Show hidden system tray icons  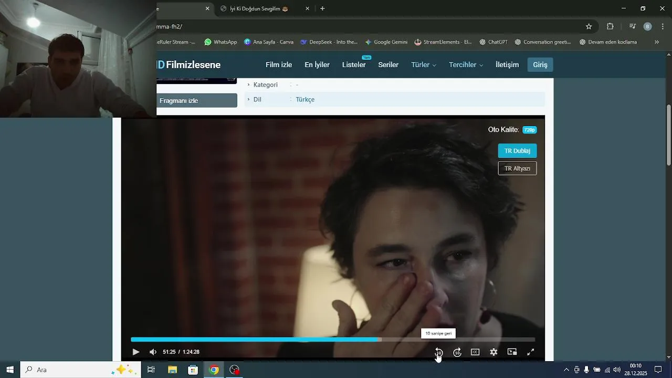point(566,370)
